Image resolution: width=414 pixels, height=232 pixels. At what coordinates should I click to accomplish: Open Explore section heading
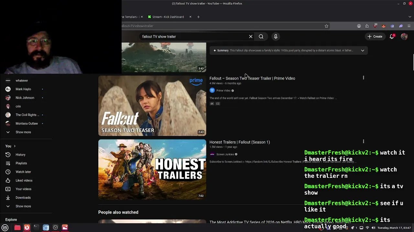tap(11, 220)
